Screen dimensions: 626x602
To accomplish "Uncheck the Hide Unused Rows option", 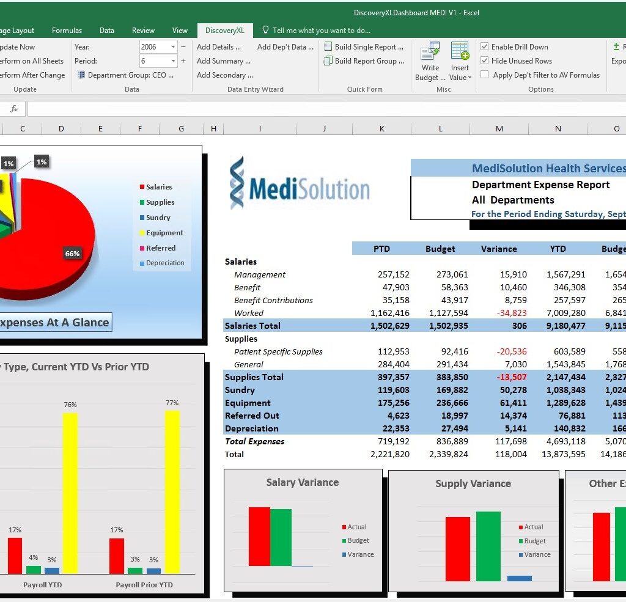I will 485,61.
